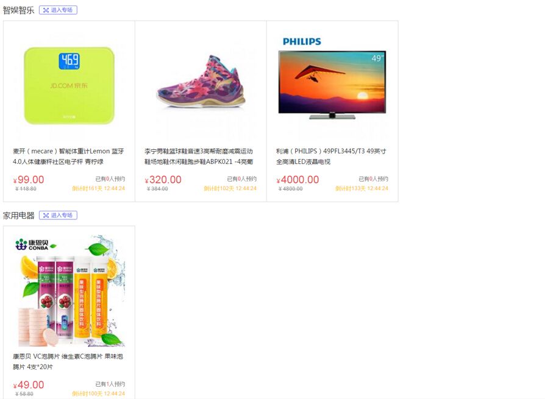Open the green mecare scale product image
545x399 pixels.
tap(69, 86)
